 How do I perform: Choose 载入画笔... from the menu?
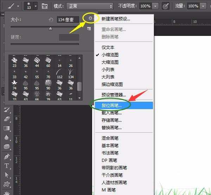point(111,113)
